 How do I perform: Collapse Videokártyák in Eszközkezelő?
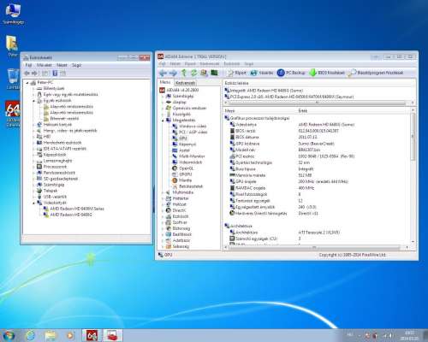(33, 203)
